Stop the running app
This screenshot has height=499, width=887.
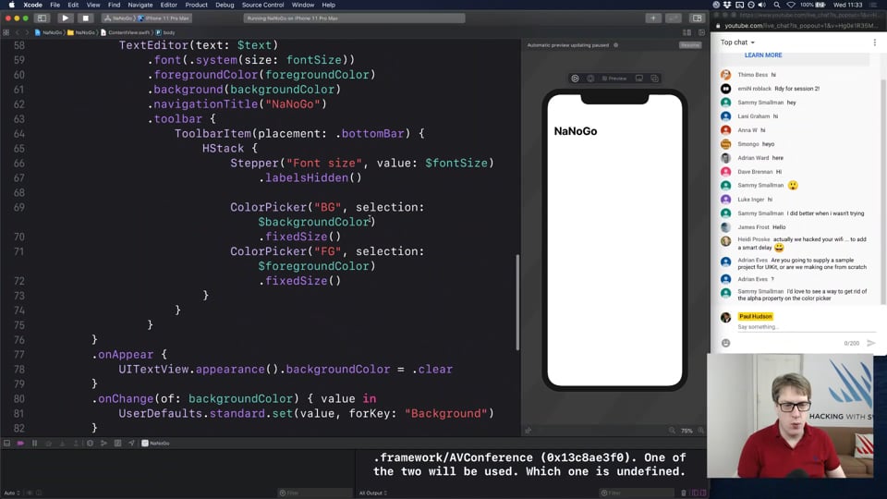85,18
